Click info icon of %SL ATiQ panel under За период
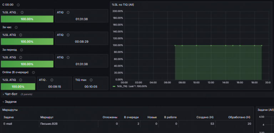Image resolution: width=274 pixels, height=133 pixels. coord(21,58)
